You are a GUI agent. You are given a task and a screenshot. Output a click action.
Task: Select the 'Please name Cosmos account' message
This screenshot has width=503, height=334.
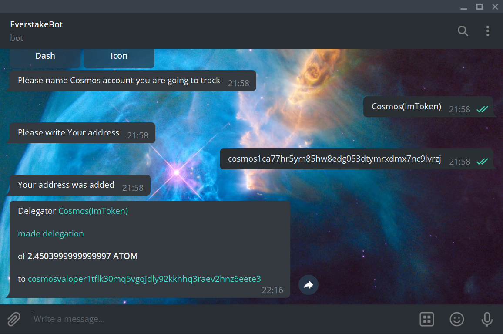tap(133, 81)
